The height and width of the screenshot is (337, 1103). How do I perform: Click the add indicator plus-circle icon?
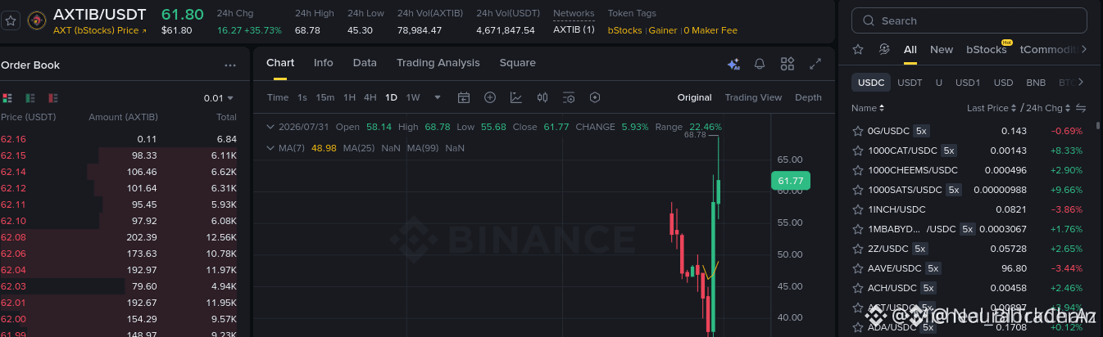[490, 97]
